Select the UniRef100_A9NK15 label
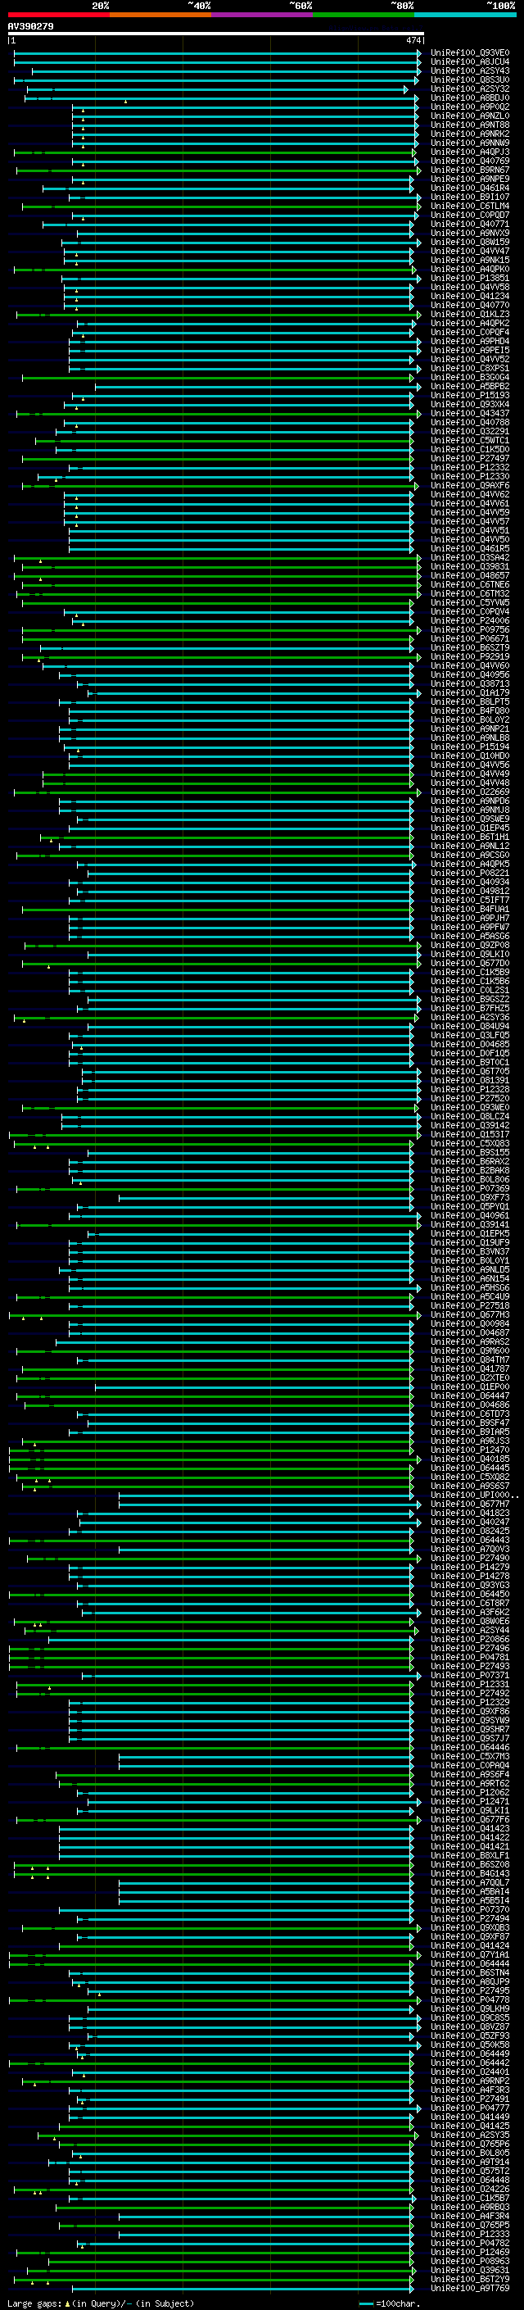The width and height of the screenshot is (524, 2310). click(469, 260)
